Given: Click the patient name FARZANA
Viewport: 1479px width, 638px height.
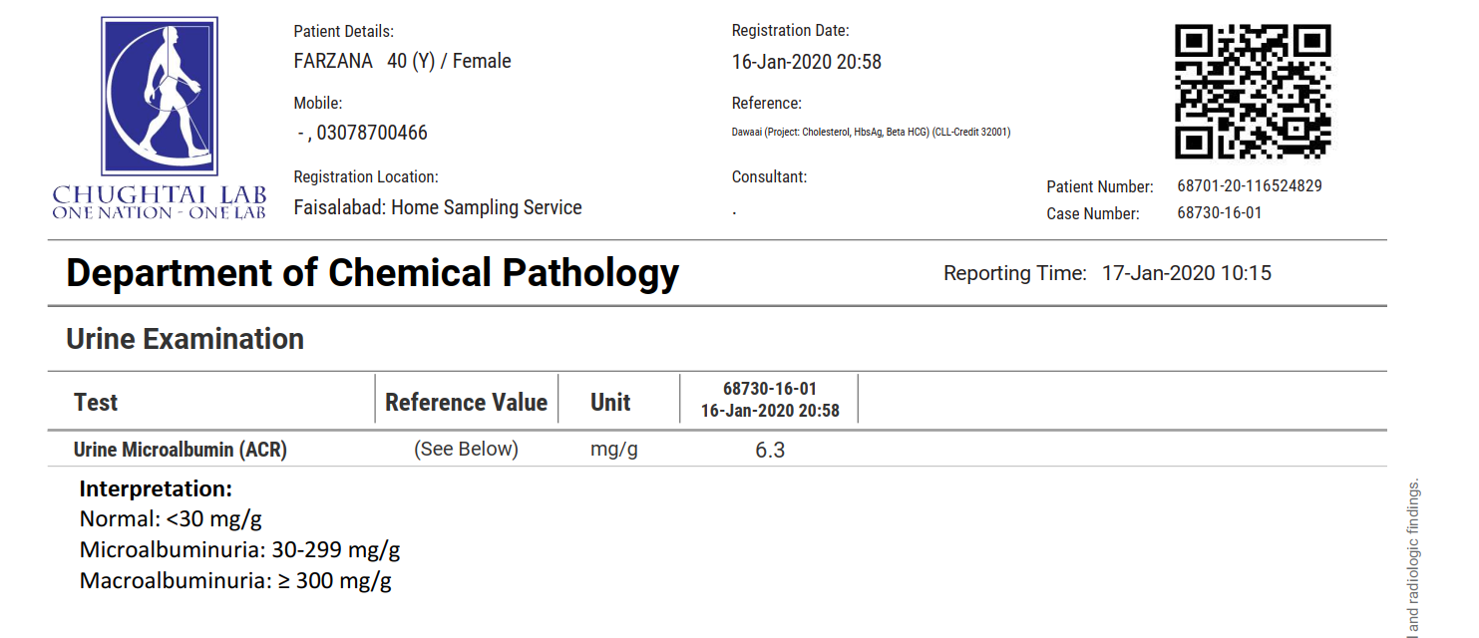Looking at the screenshot, I should click(x=333, y=62).
